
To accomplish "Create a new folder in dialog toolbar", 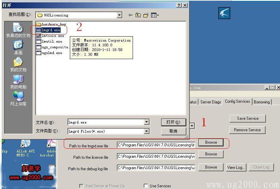I will tap(146, 15).
